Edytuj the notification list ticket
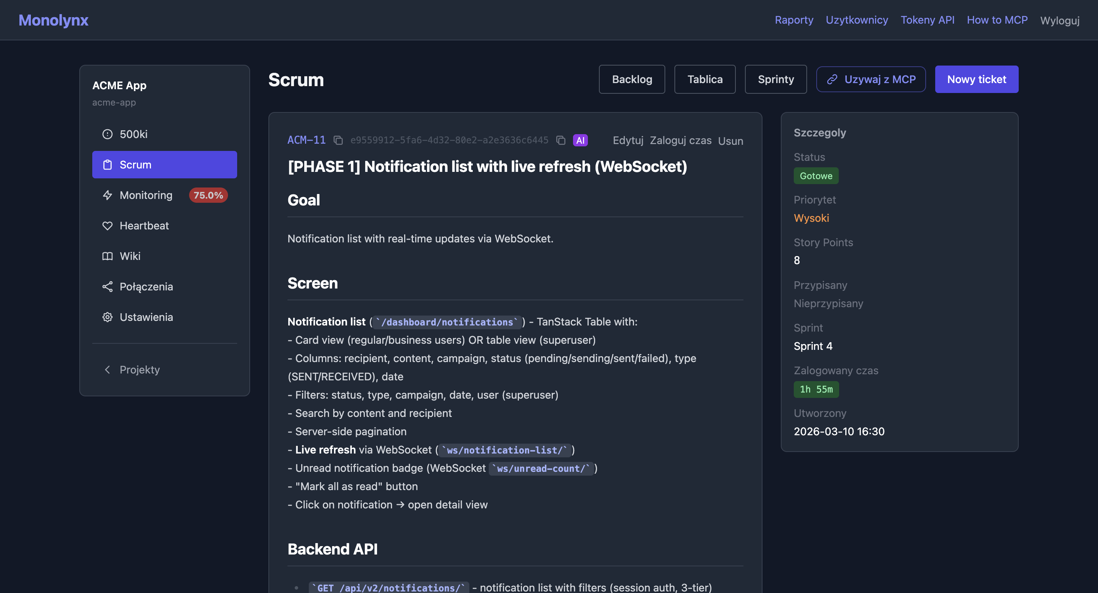The height and width of the screenshot is (593, 1098). coord(628,141)
